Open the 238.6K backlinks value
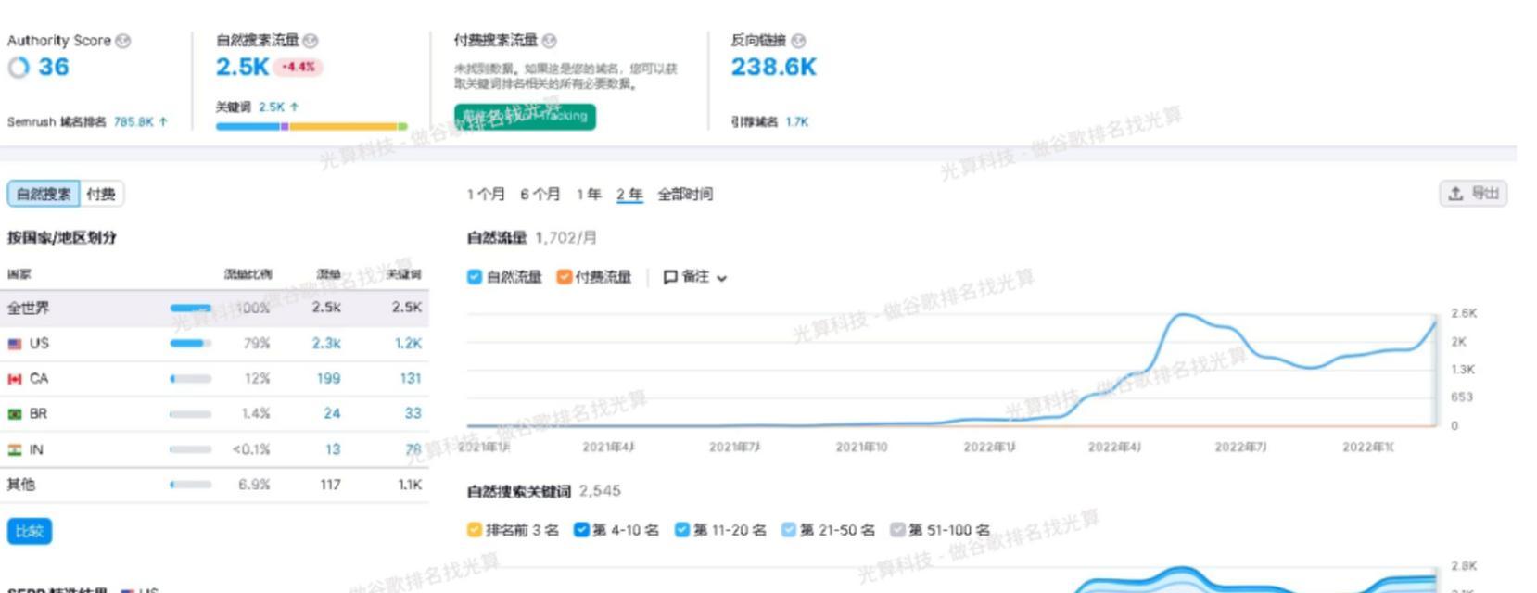The image size is (1537, 593). pyautogui.click(x=774, y=68)
